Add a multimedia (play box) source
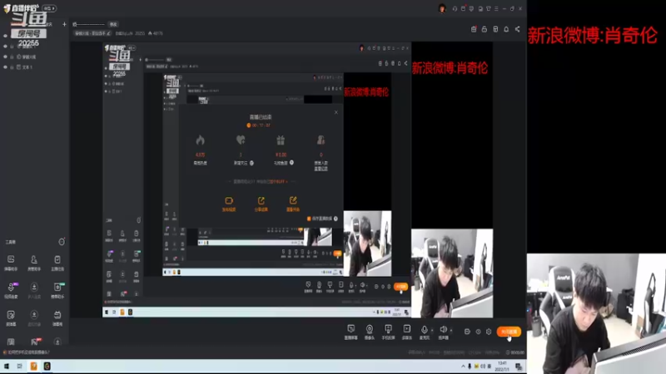Viewport: 666px width, 374px height. coord(407,332)
